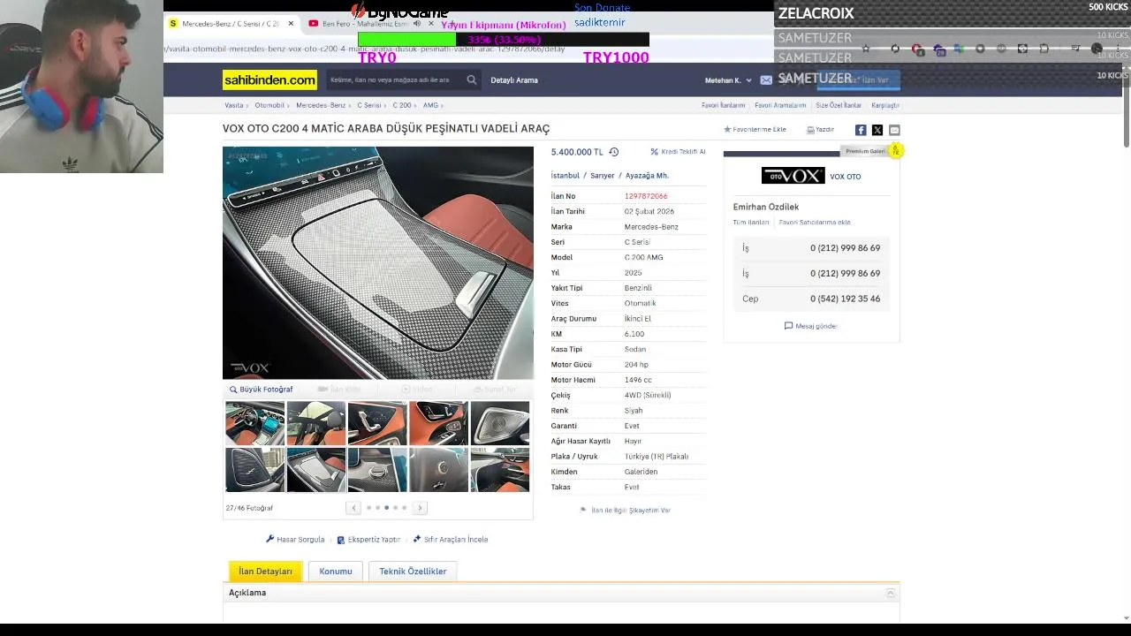The height and width of the screenshot is (636, 1131).
Task: Share listing by email icon
Action: 894,130
